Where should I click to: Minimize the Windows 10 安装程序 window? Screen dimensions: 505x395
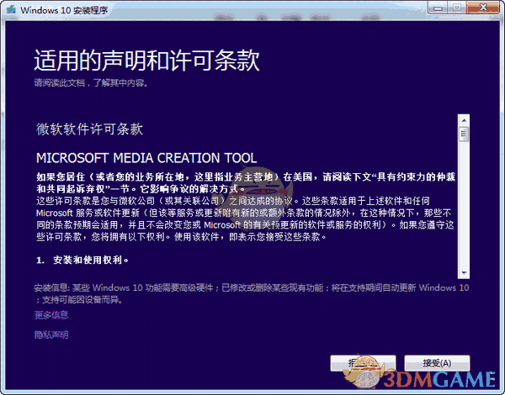click(x=438, y=8)
